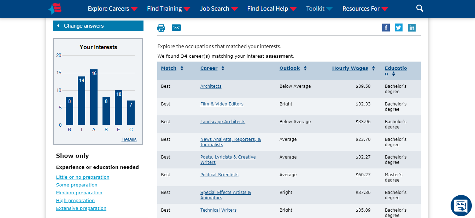Share the page on Facebook

(386, 28)
